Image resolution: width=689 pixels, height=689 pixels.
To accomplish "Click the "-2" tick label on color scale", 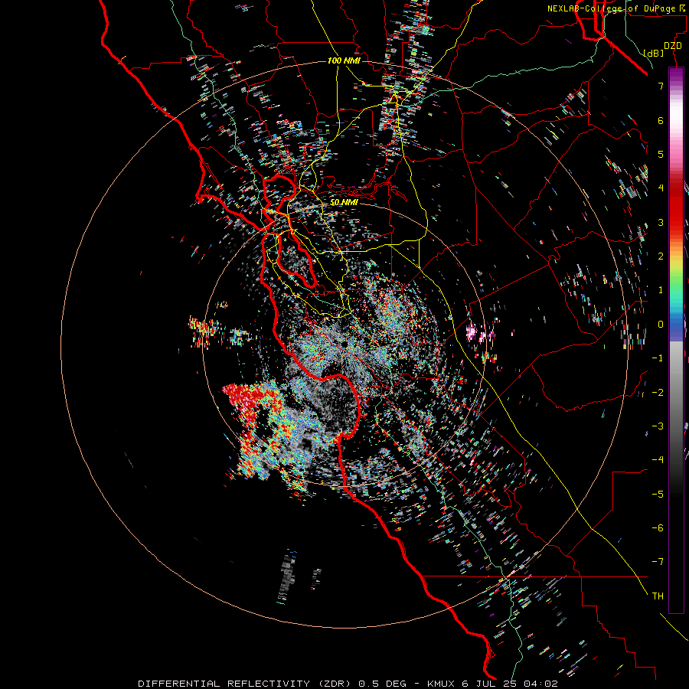I will click(x=658, y=393).
